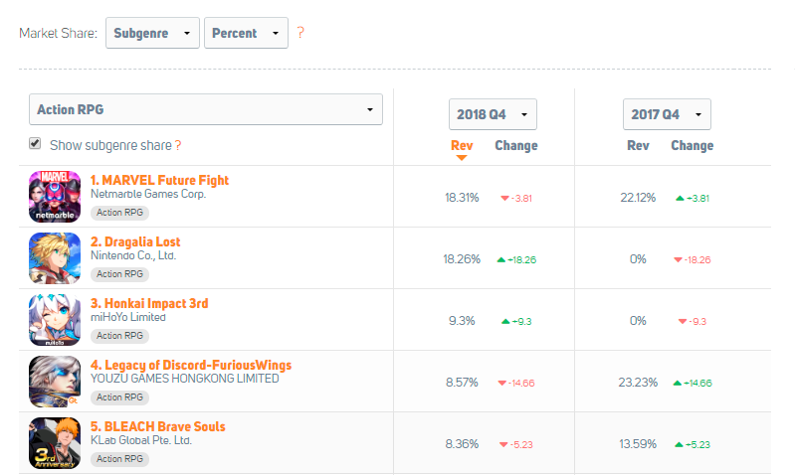Click the Honkai Impact 3rd app icon
This screenshot has height=475, width=795.
click(55, 320)
